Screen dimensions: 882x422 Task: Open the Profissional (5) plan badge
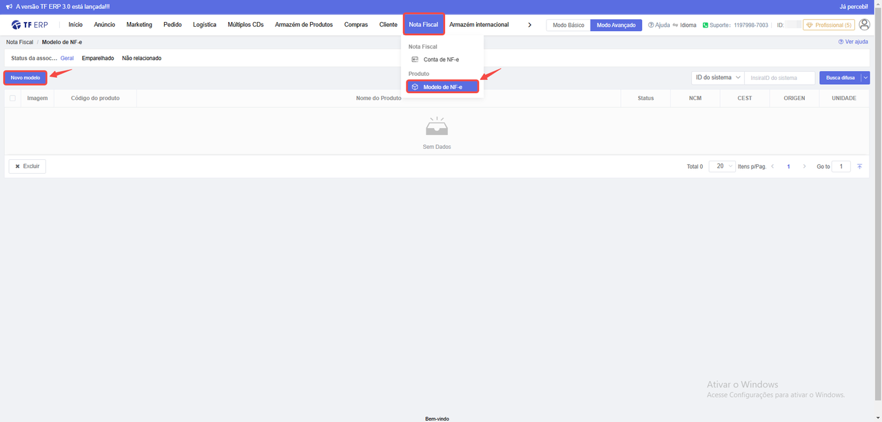(829, 25)
